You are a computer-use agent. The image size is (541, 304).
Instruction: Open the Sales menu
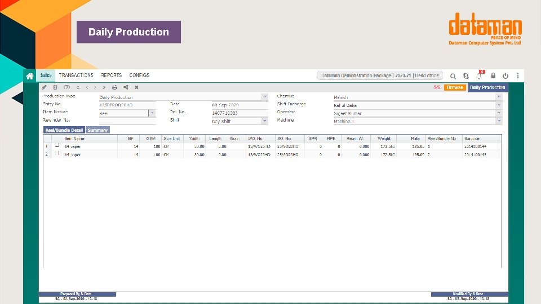pyautogui.click(x=46, y=75)
